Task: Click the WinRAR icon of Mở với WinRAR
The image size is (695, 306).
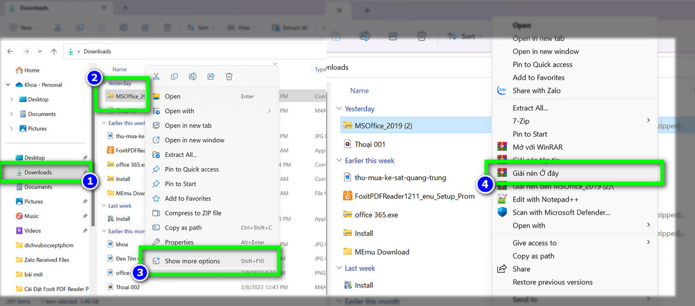Action: (502, 147)
